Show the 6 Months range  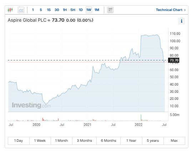(108, 141)
